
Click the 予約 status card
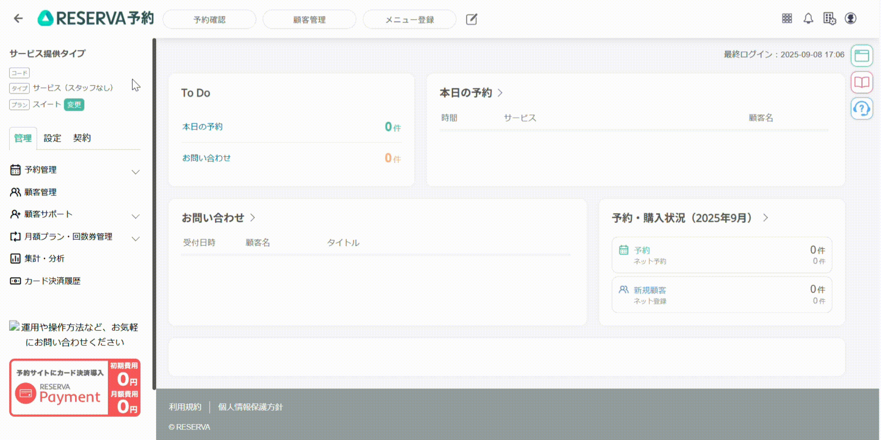coord(722,255)
